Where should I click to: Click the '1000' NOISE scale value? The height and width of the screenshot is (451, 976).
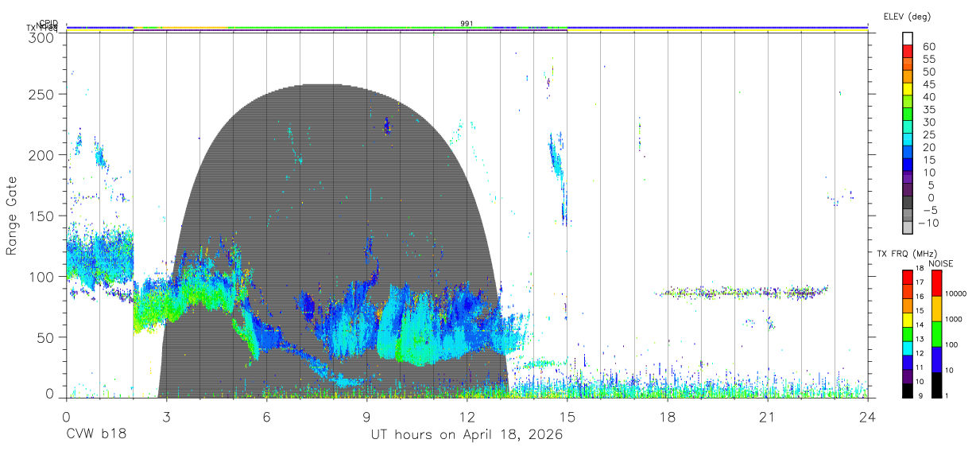[955, 319]
